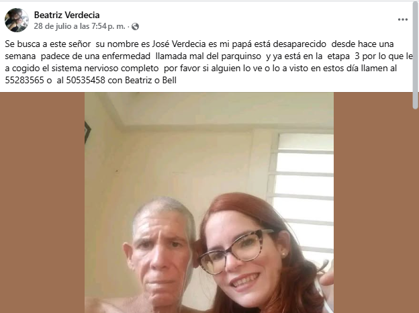Click the picture frame on the photo's wall
Viewport: 419px width, 313px height.
87,132
